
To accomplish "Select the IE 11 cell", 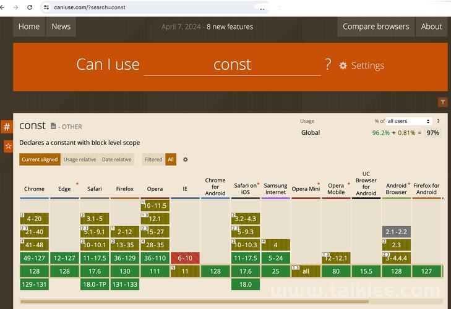I will tap(185, 271).
